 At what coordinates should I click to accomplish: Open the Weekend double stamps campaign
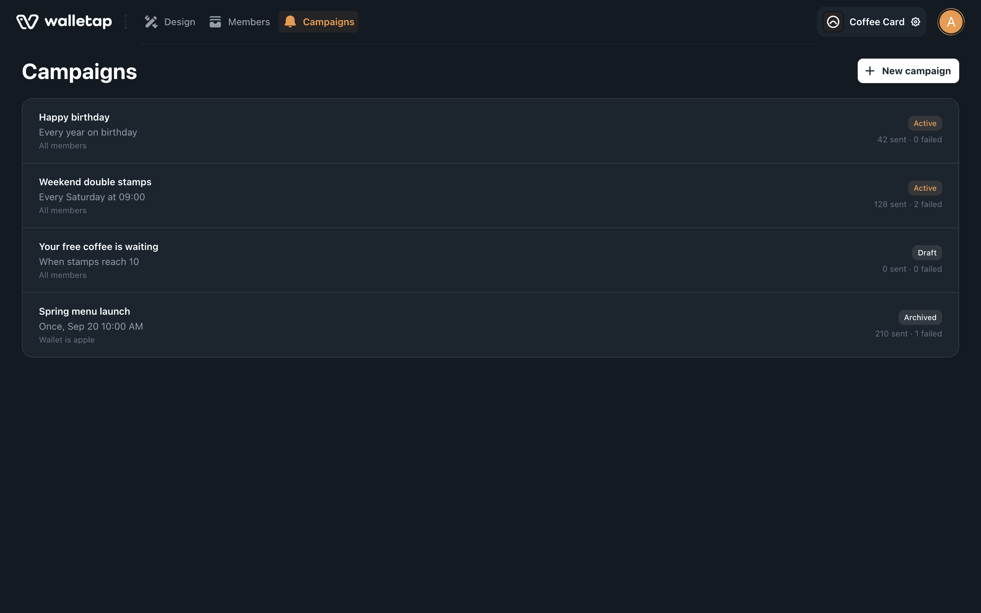click(490, 196)
